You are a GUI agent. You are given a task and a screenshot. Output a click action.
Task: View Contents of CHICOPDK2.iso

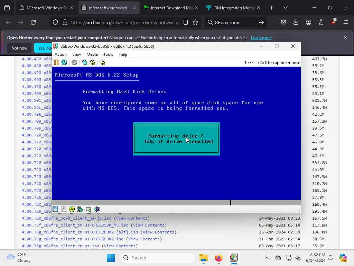coord(144,239)
